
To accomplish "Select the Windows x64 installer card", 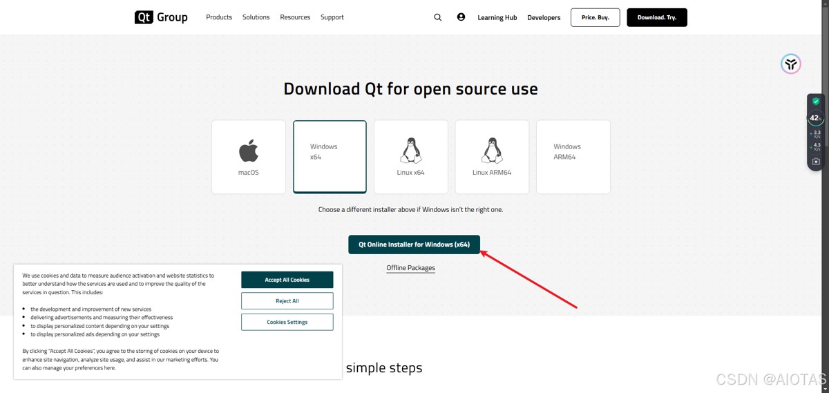I will pos(330,157).
